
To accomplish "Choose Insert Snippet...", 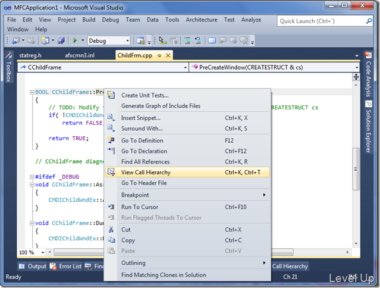I will pos(187,118).
